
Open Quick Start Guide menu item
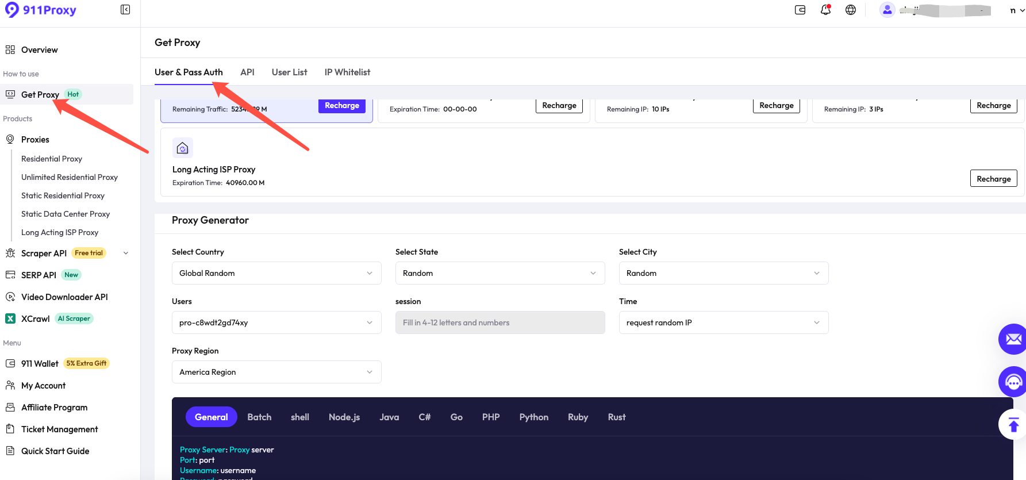click(x=55, y=451)
